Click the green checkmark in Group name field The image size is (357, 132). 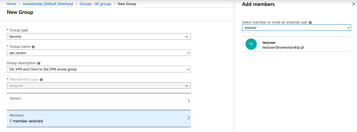point(188,53)
